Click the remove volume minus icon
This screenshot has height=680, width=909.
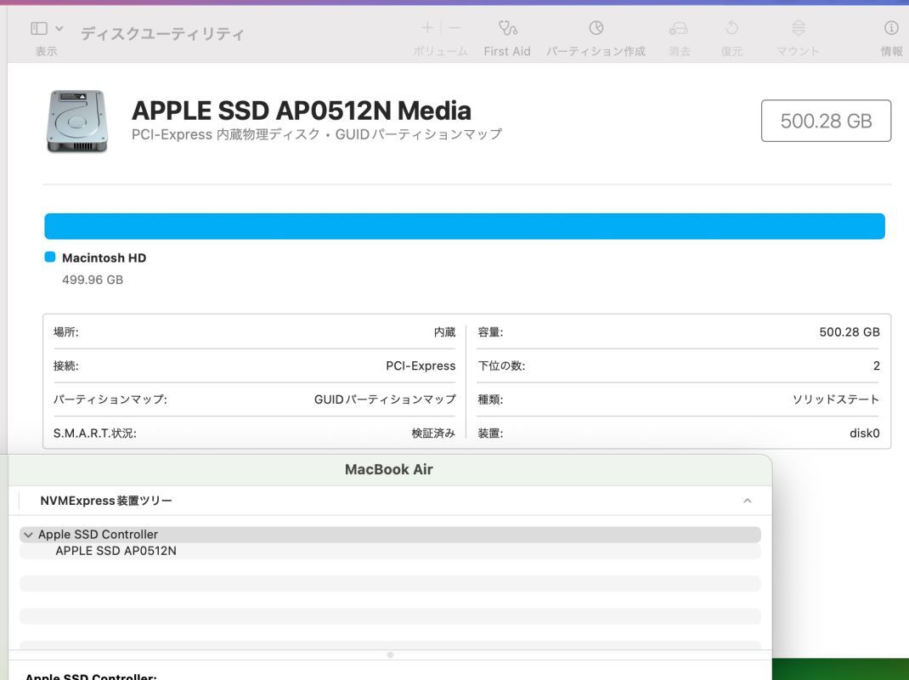click(454, 27)
